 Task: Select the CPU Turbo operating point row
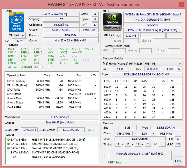click(52, 89)
